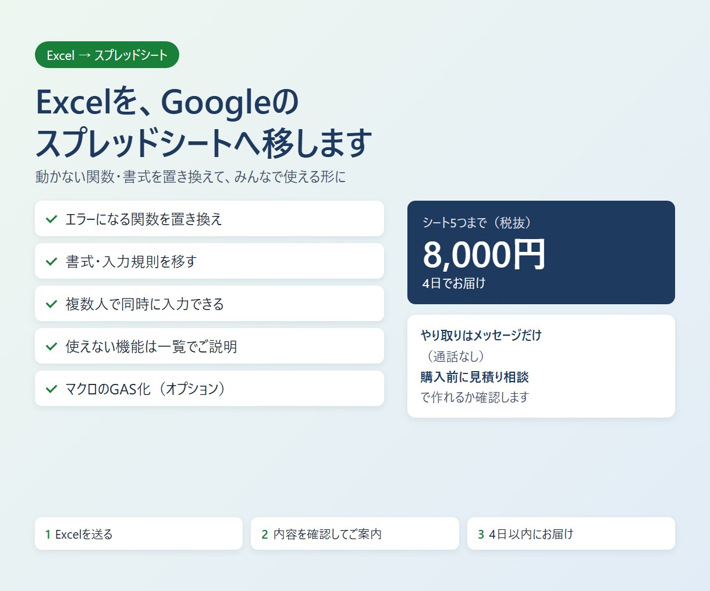The image size is (710, 591).
Task: Select the text 'エラーになる関数を置き換え'
Action: (x=144, y=219)
